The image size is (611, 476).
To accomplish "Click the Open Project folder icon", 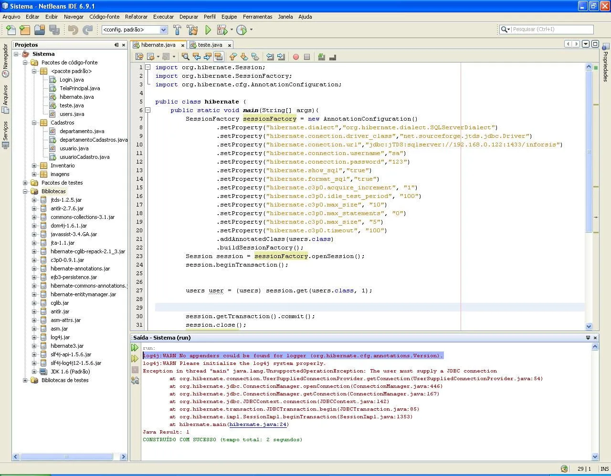I will (40, 30).
